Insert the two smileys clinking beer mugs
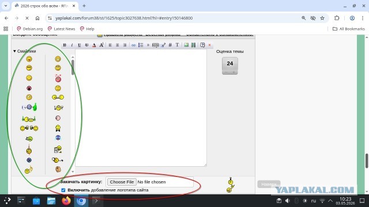This screenshot has width=369, height=207. coord(29,128)
